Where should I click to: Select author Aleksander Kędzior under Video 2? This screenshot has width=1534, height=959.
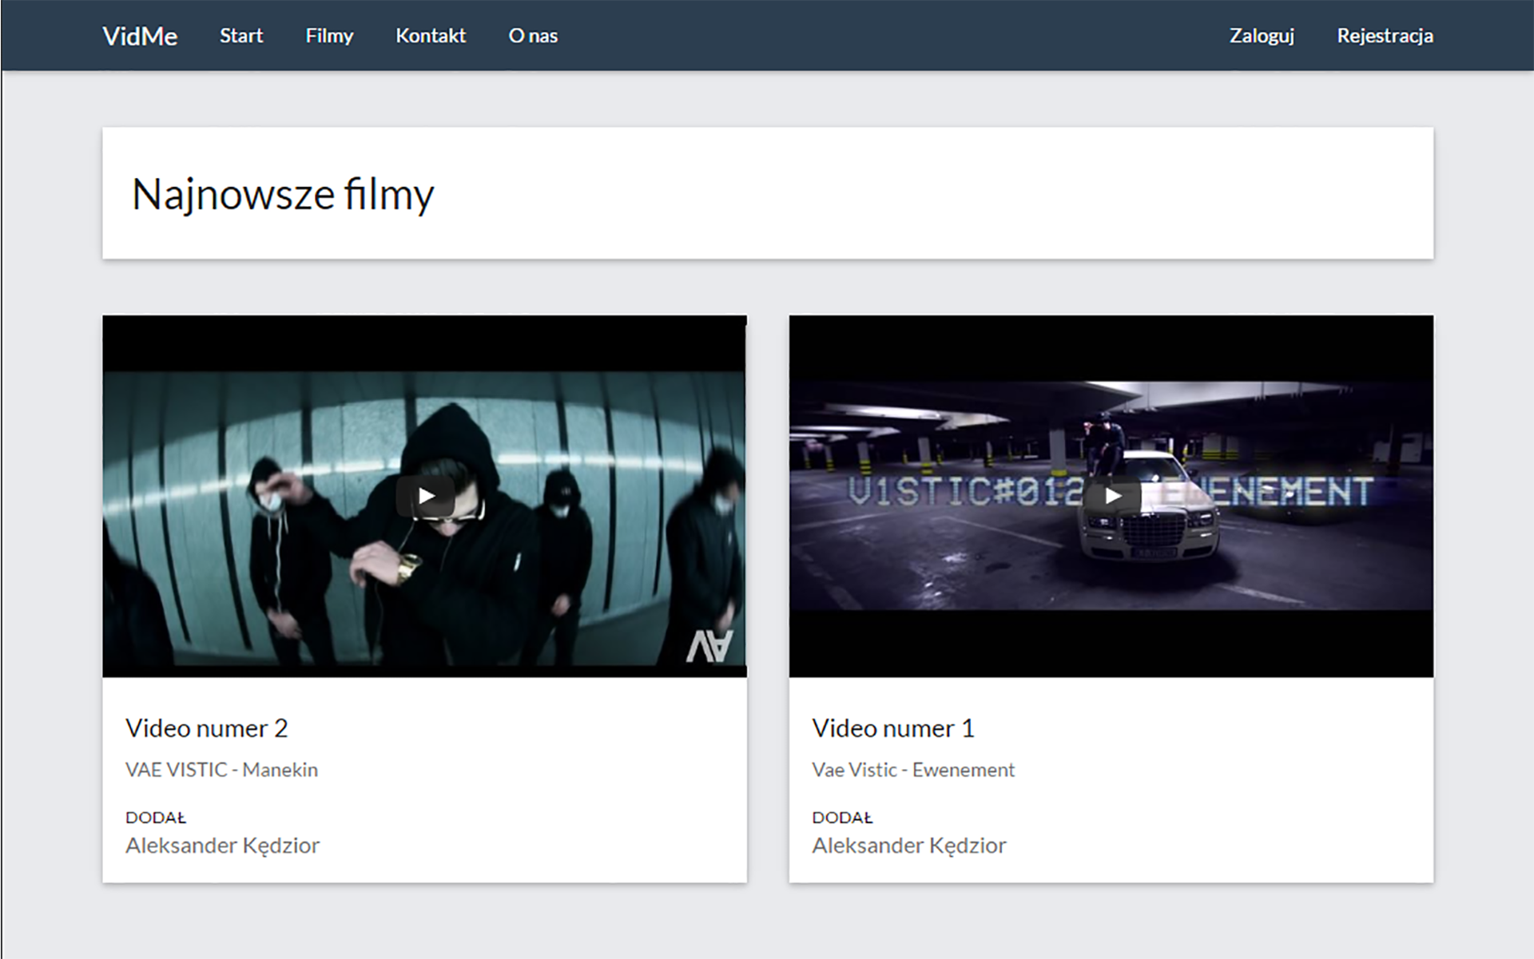(222, 846)
